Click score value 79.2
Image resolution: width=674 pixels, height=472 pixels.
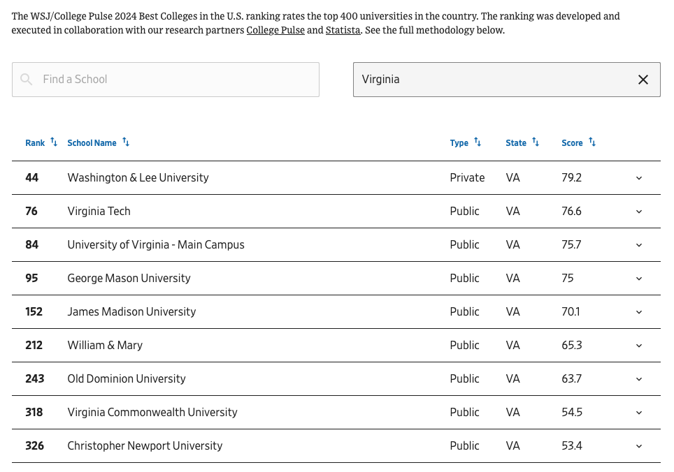572,177
